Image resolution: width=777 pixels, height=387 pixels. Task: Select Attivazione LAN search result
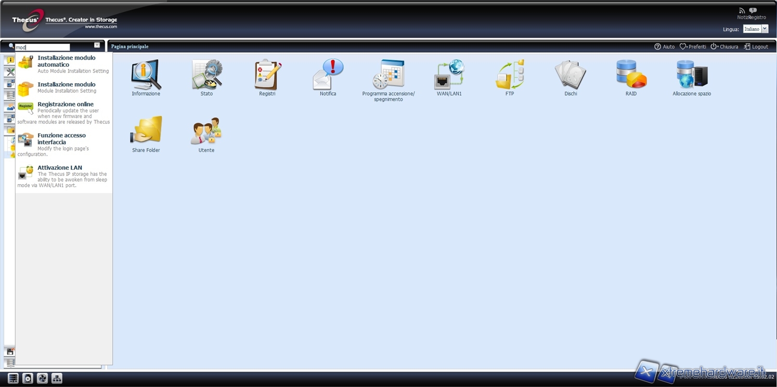click(x=60, y=168)
